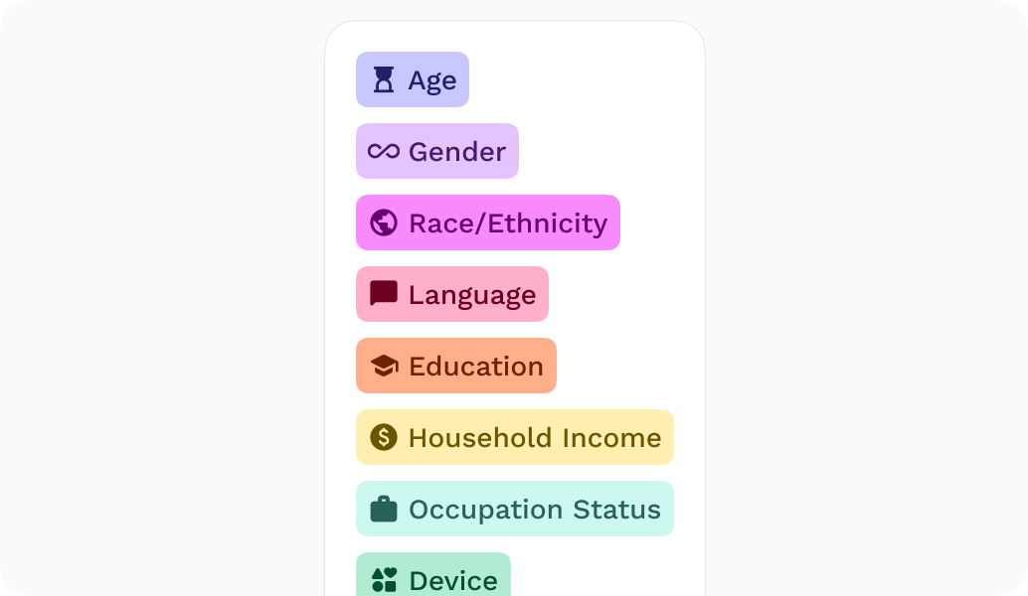
Task: Pick the Language text label
Action: pyautogui.click(x=472, y=295)
